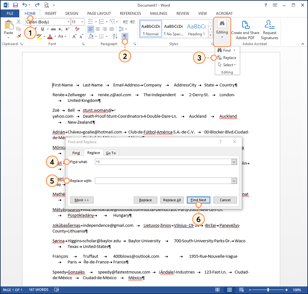
Task: Switch to the INSERT ribbon tab
Action: tap(51, 13)
